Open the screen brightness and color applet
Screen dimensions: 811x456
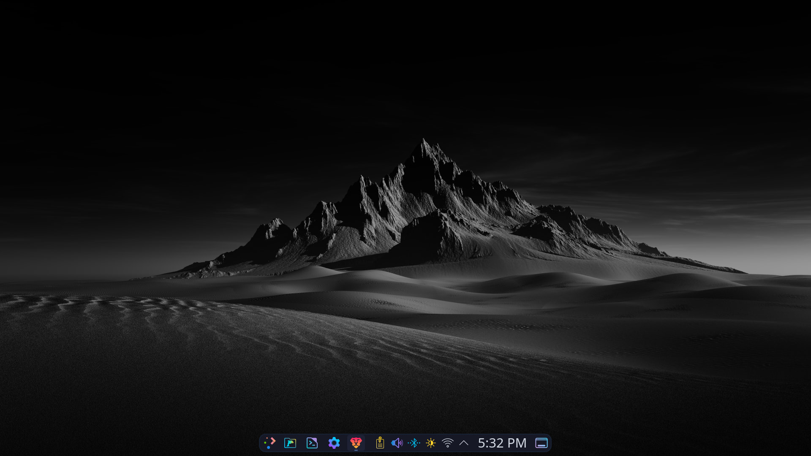coord(431,443)
